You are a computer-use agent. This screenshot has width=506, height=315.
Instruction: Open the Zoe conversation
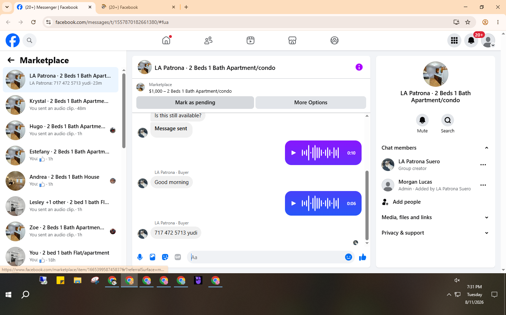tap(60, 231)
